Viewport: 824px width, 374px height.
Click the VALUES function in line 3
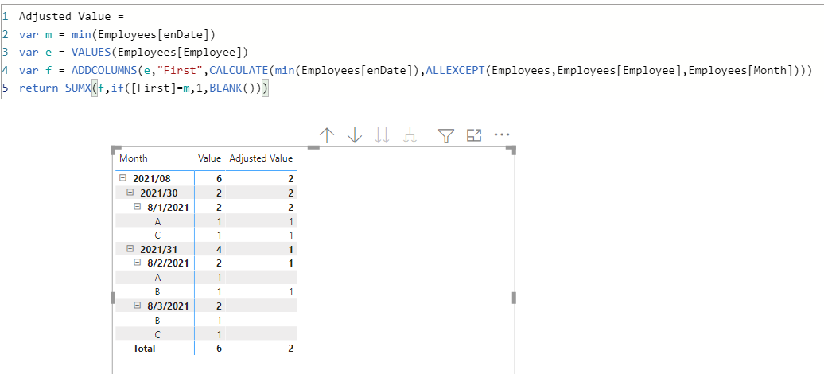pos(92,52)
